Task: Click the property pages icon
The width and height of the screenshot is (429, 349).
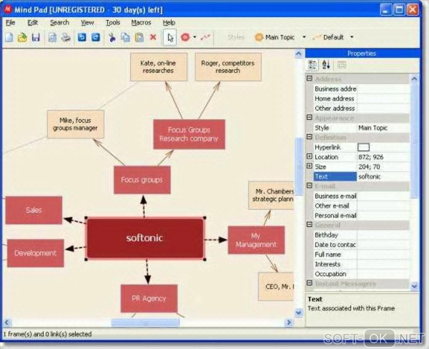Action: tap(342, 66)
